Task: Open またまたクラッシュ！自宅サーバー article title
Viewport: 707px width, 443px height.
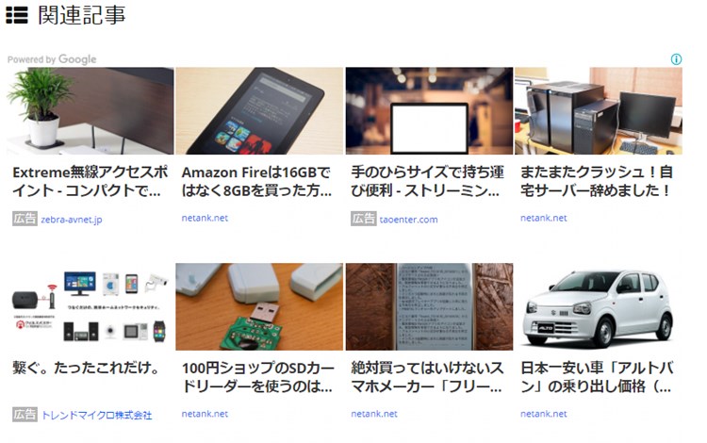Action: (x=597, y=181)
